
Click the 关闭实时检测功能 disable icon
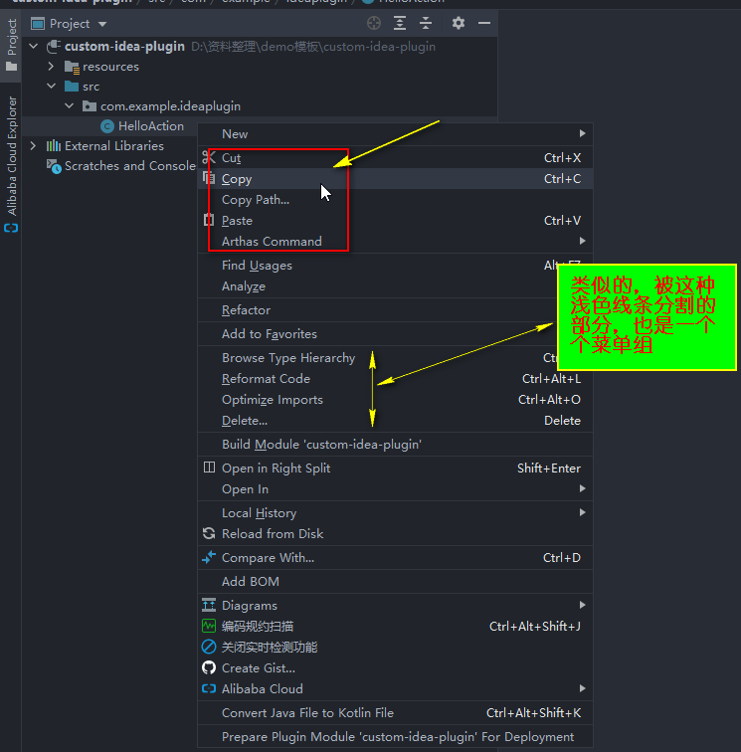pyautogui.click(x=209, y=647)
